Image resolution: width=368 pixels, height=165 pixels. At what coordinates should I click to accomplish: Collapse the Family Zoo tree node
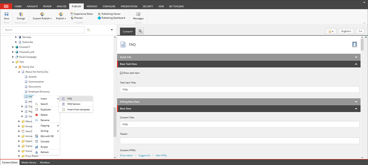click(16, 67)
